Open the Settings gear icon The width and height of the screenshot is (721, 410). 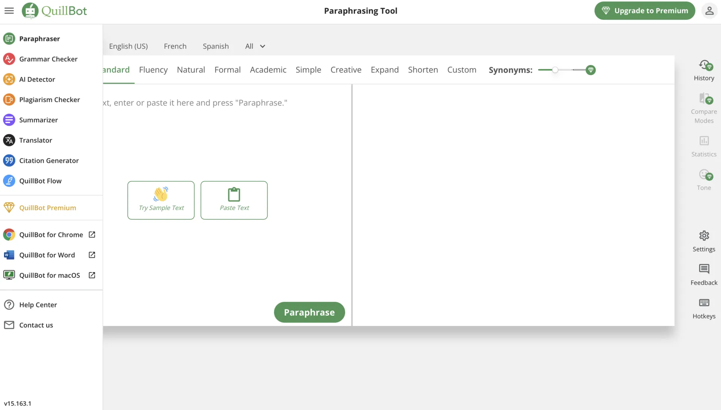pos(704,235)
